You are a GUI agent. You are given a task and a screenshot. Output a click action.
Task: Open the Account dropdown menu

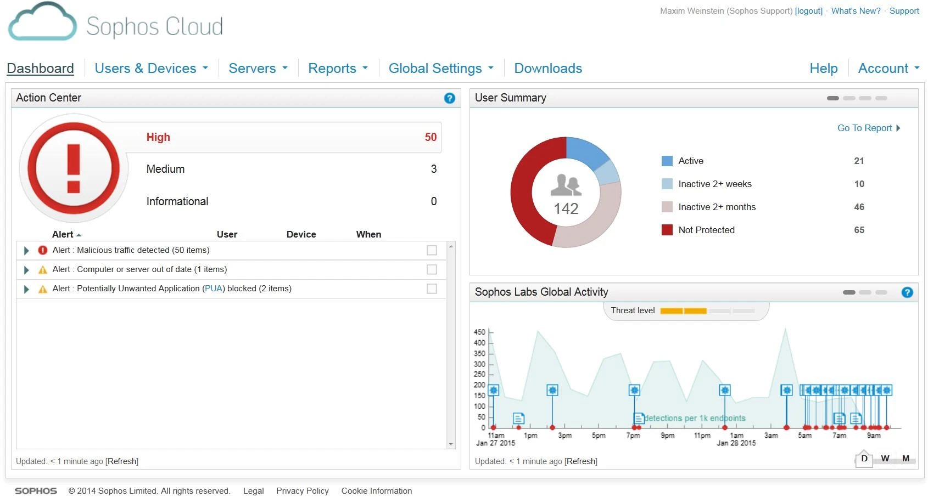[889, 69]
